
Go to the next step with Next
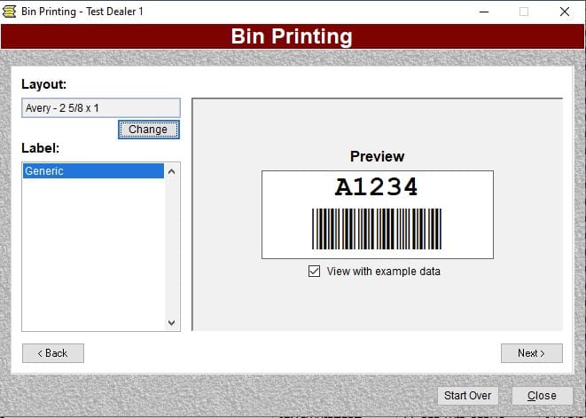(x=531, y=353)
